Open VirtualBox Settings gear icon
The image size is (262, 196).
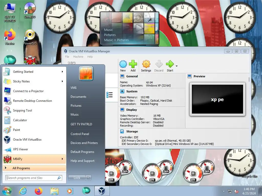coord(146,64)
